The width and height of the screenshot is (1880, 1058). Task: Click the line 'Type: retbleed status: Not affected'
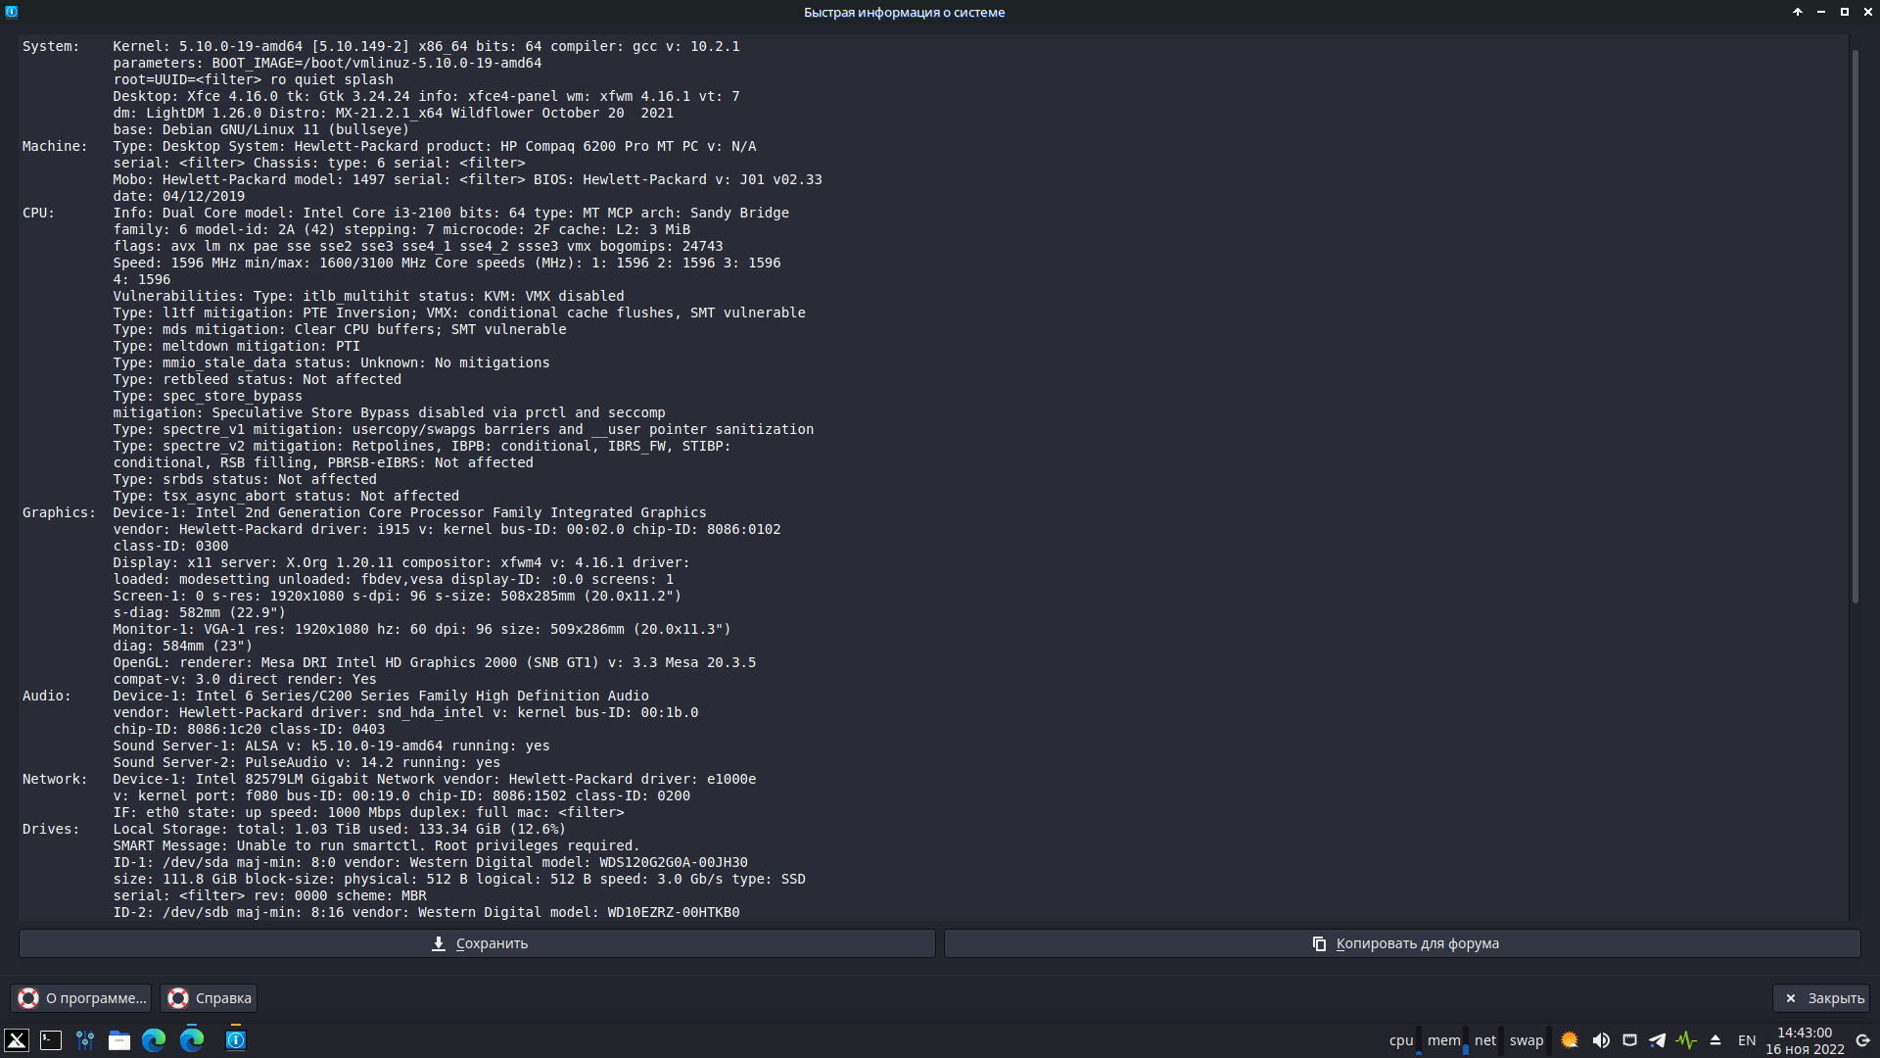tap(257, 379)
